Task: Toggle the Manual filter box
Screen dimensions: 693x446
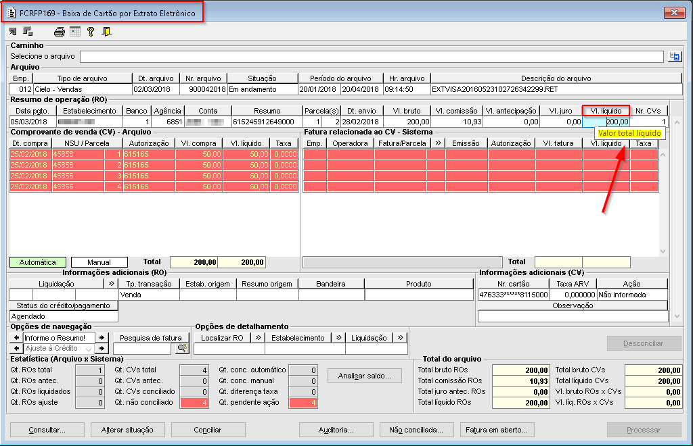Action: (99, 262)
